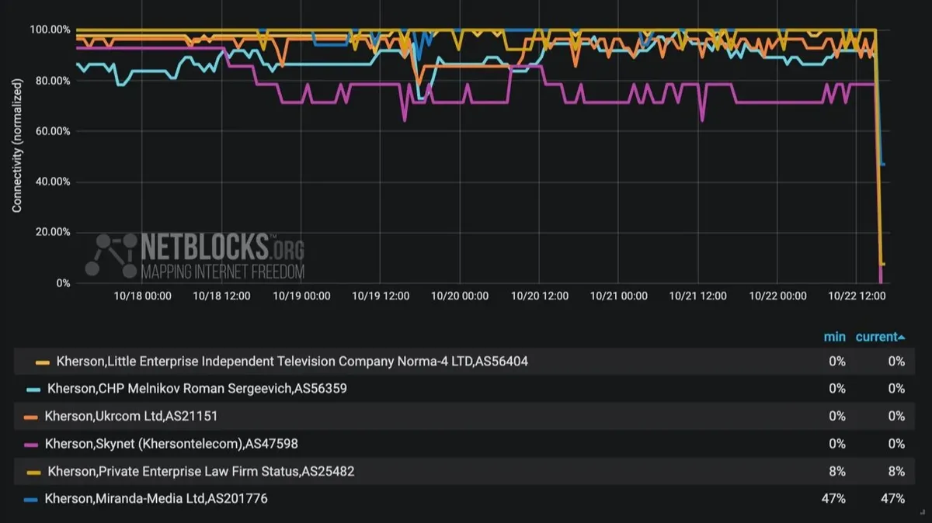Sort legend by the min column header
This screenshot has width=932, height=523.
pyautogui.click(x=834, y=337)
